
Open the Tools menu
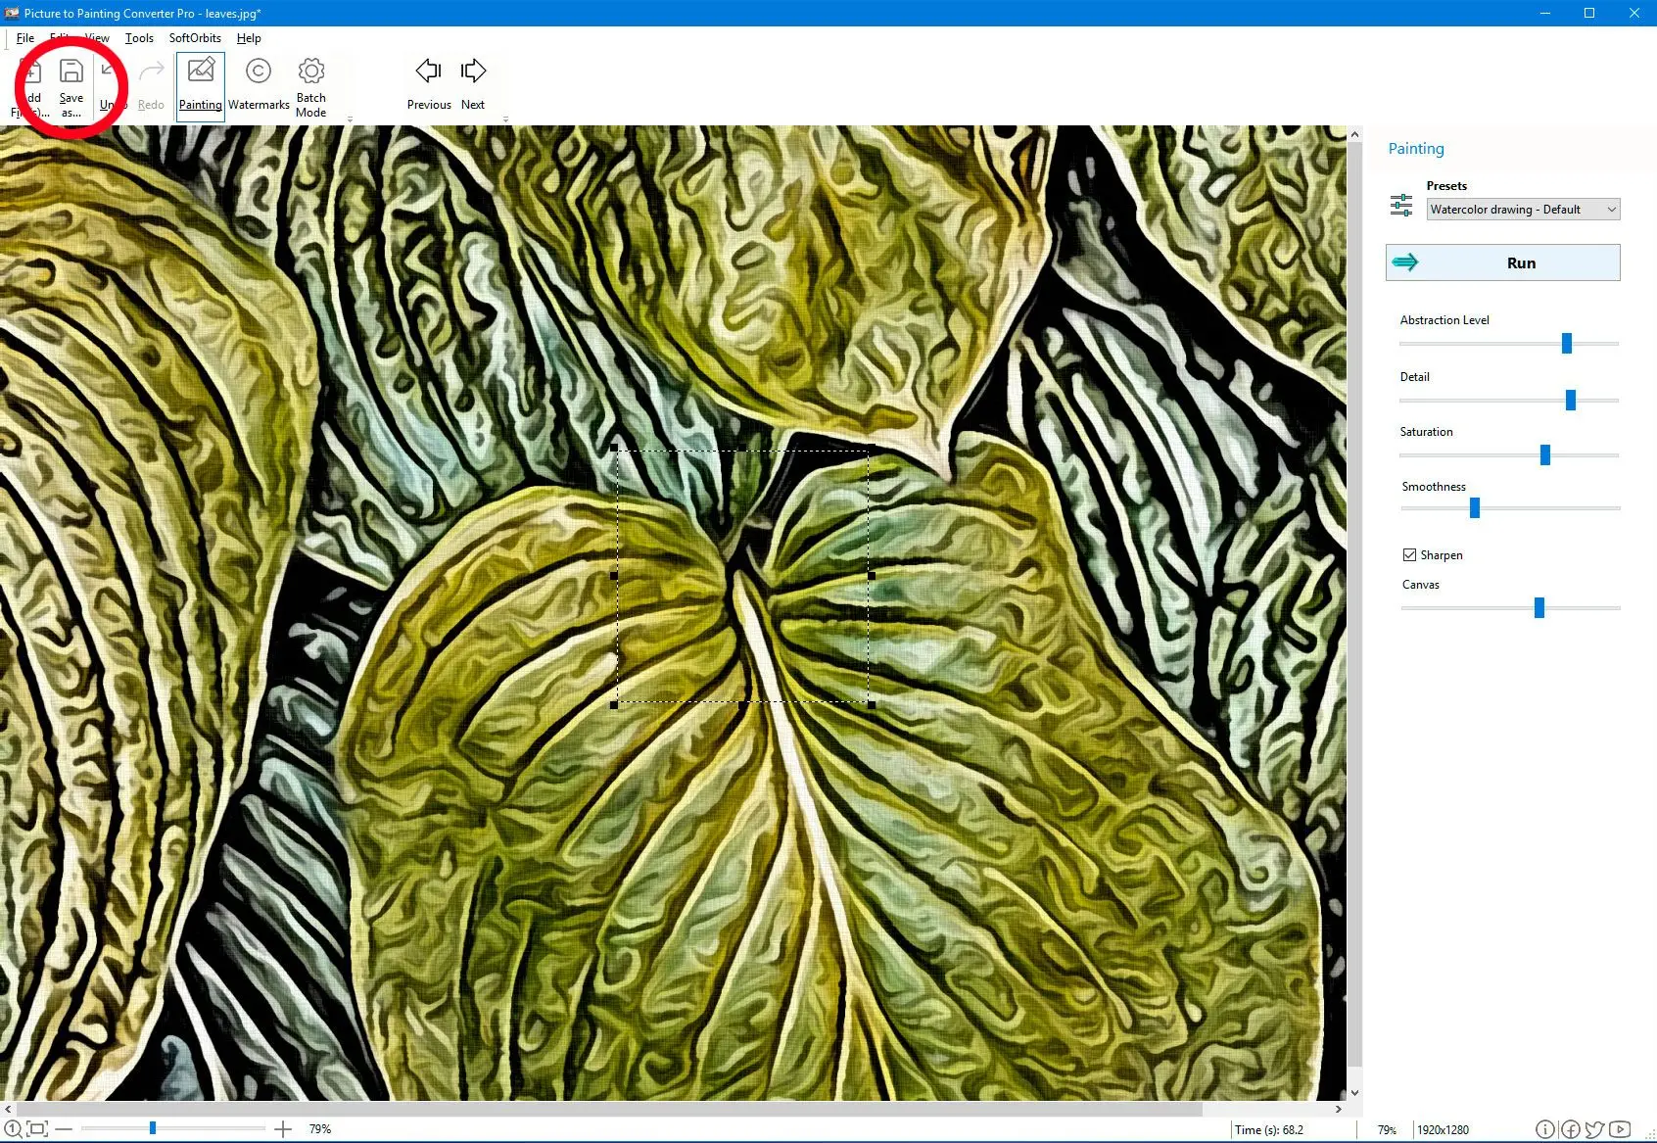(139, 38)
